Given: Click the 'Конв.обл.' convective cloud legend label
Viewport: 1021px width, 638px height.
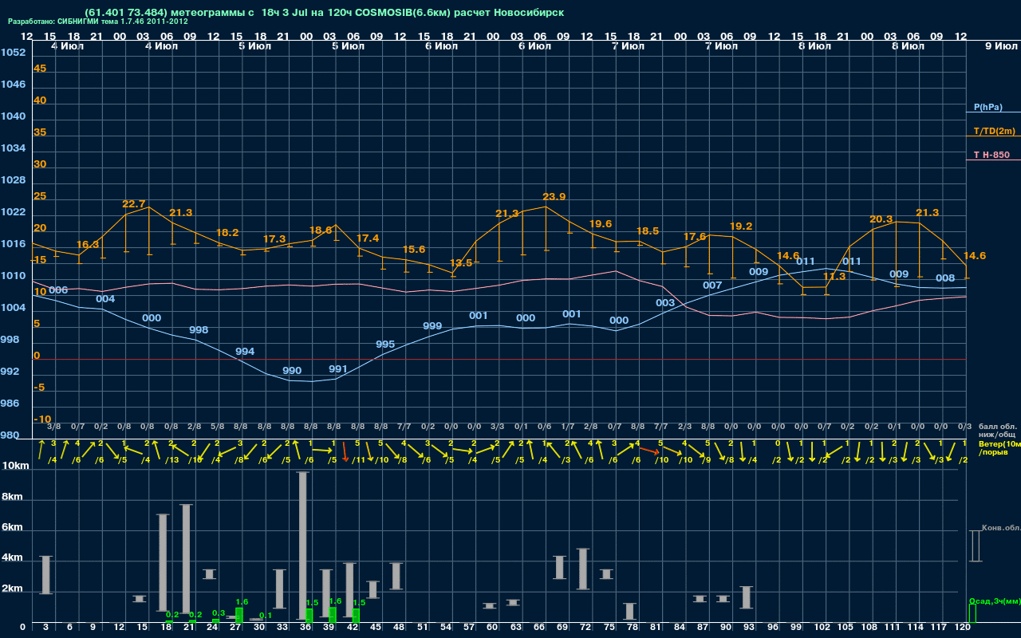Looking at the screenshot, I should tap(1000, 528).
